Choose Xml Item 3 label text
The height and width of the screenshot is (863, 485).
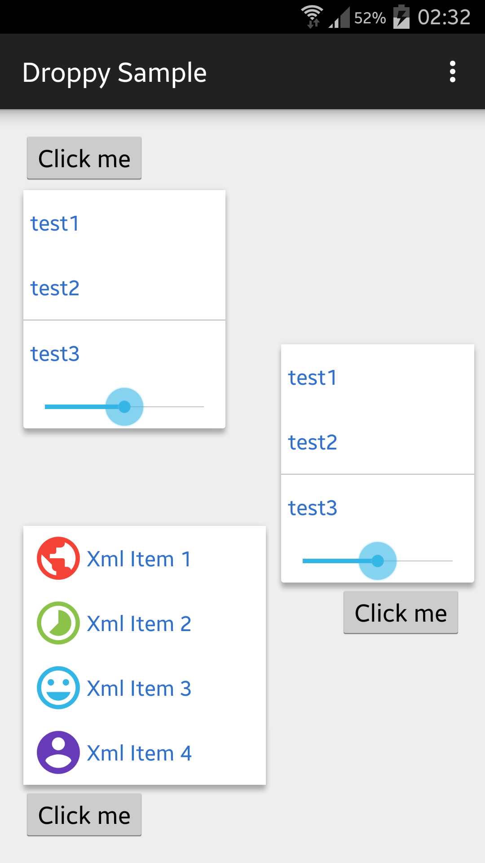point(139,688)
